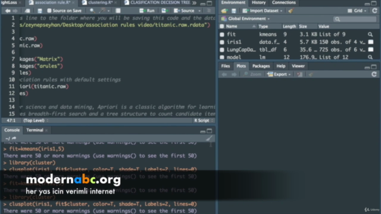The height and width of the screenshot is (214, 381).
Task: Zoom the current plot
Action: tap(252, 74)
